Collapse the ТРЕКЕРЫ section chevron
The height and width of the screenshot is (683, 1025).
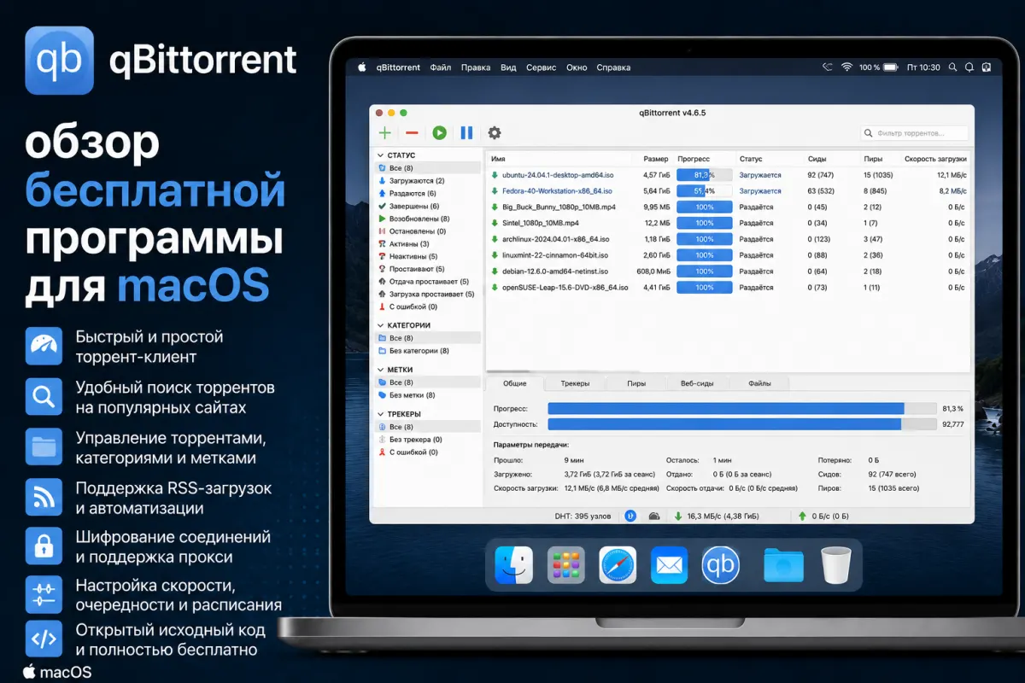coord(380,414)
